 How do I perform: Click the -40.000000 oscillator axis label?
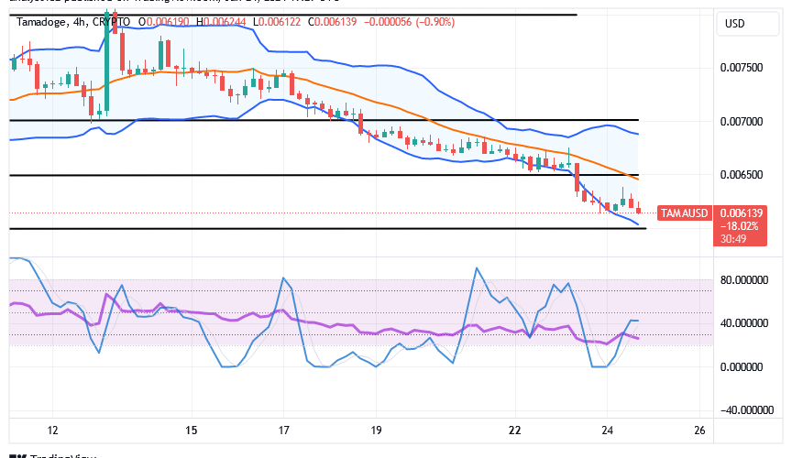tap(741, 410)
